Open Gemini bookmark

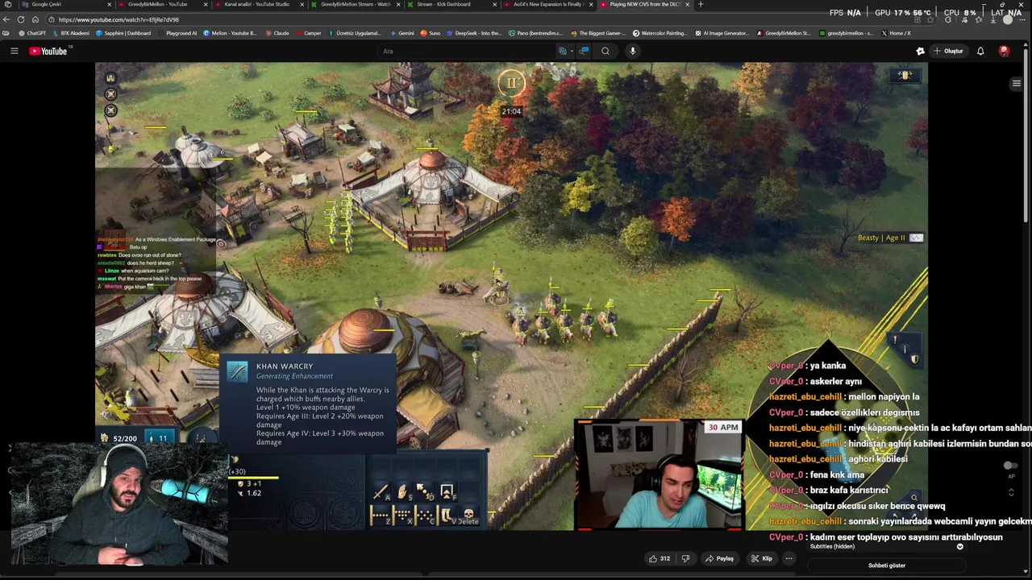point(402,33)
